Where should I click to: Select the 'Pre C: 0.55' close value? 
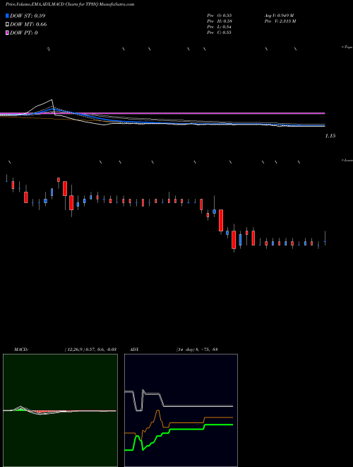click(x=220, y=32)
